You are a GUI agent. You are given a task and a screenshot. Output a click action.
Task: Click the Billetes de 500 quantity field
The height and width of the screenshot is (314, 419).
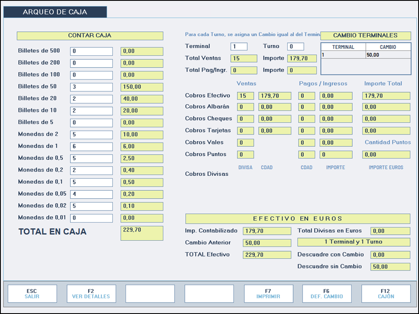click(91, 52)
